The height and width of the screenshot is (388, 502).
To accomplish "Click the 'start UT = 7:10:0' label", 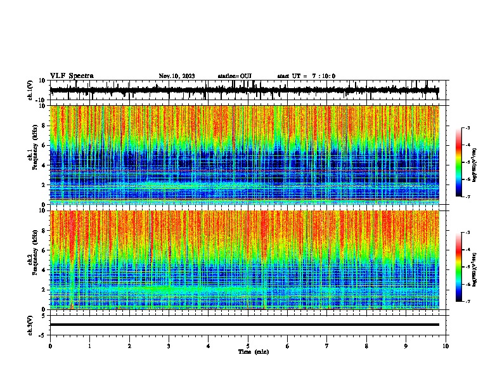I will tap(306, 76).
